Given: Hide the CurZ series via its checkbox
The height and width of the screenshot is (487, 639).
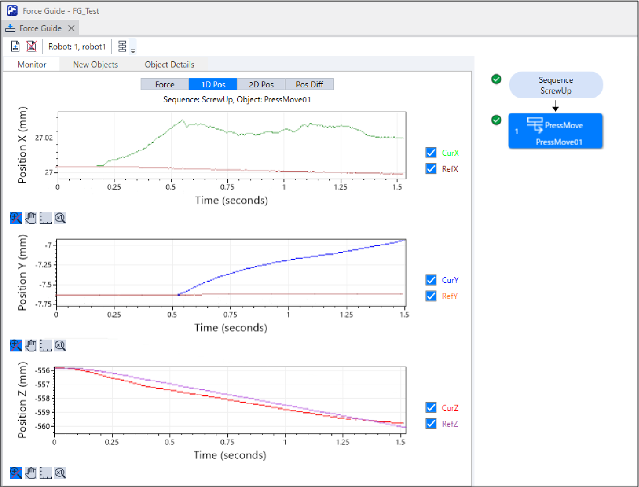Looking at the screenshot, I should (431, 407).
